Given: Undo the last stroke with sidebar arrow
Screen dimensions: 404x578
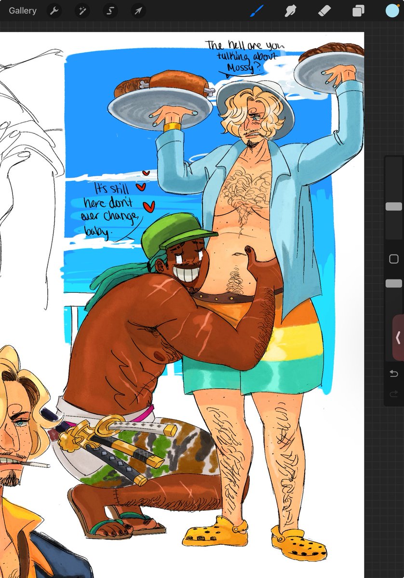Looking at the screenshot, I should click(394, 373).
